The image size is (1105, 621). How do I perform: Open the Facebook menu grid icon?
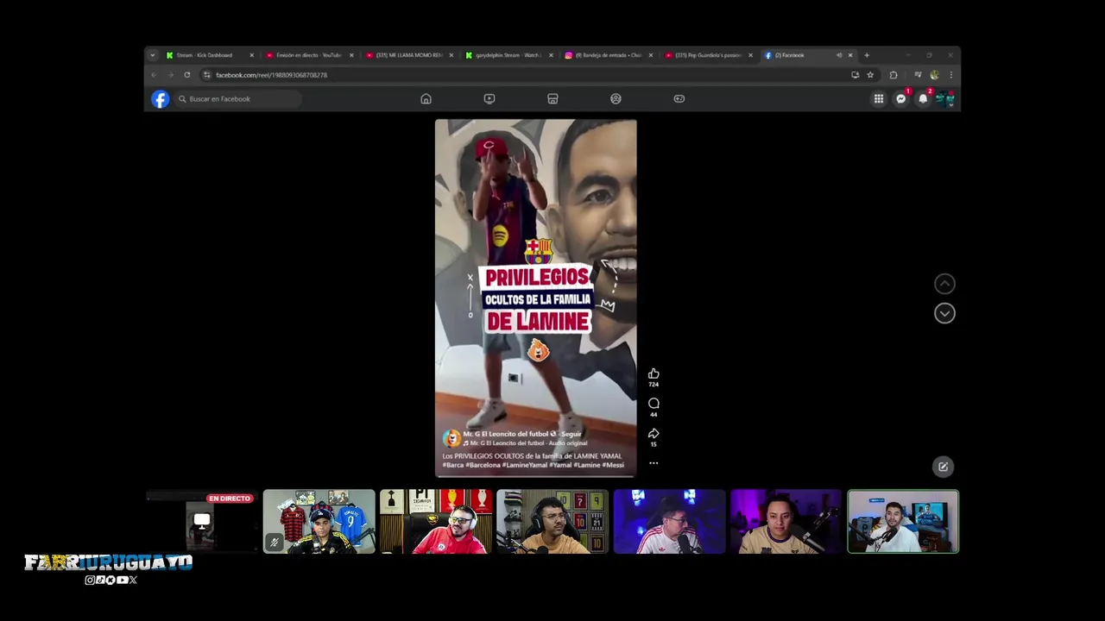879,99
